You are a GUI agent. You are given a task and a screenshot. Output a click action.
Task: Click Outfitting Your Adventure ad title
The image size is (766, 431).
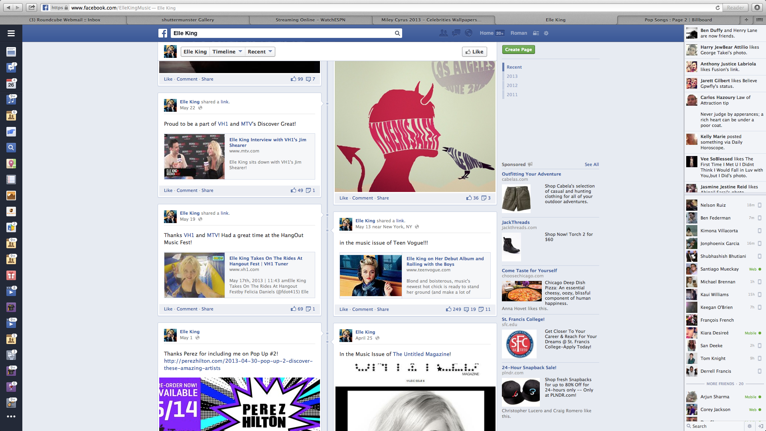tap(531, 174)
